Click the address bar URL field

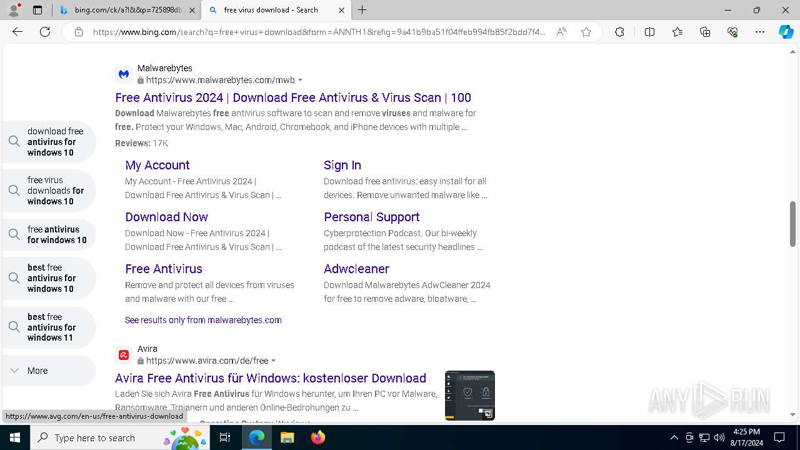click(319, 32)
